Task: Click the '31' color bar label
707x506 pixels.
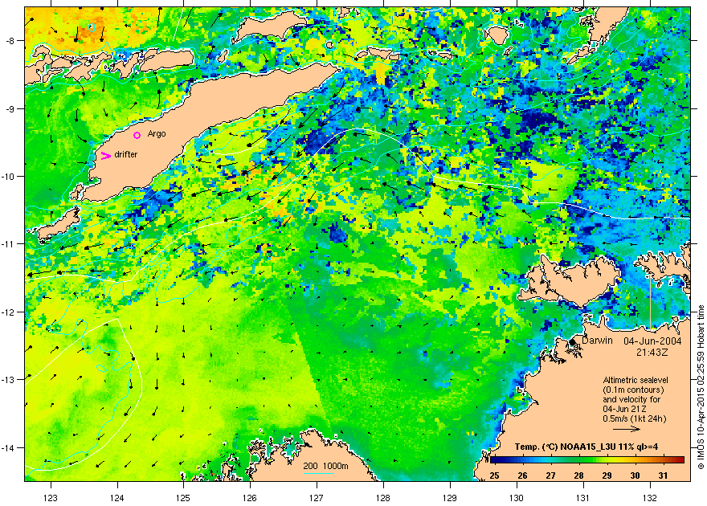Action: (x=664, y=475)
